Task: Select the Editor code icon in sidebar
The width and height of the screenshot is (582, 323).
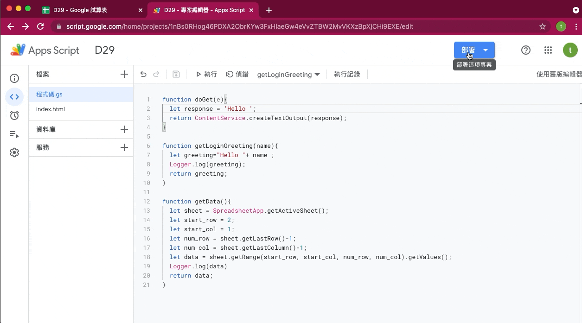Action: [14, 97]
